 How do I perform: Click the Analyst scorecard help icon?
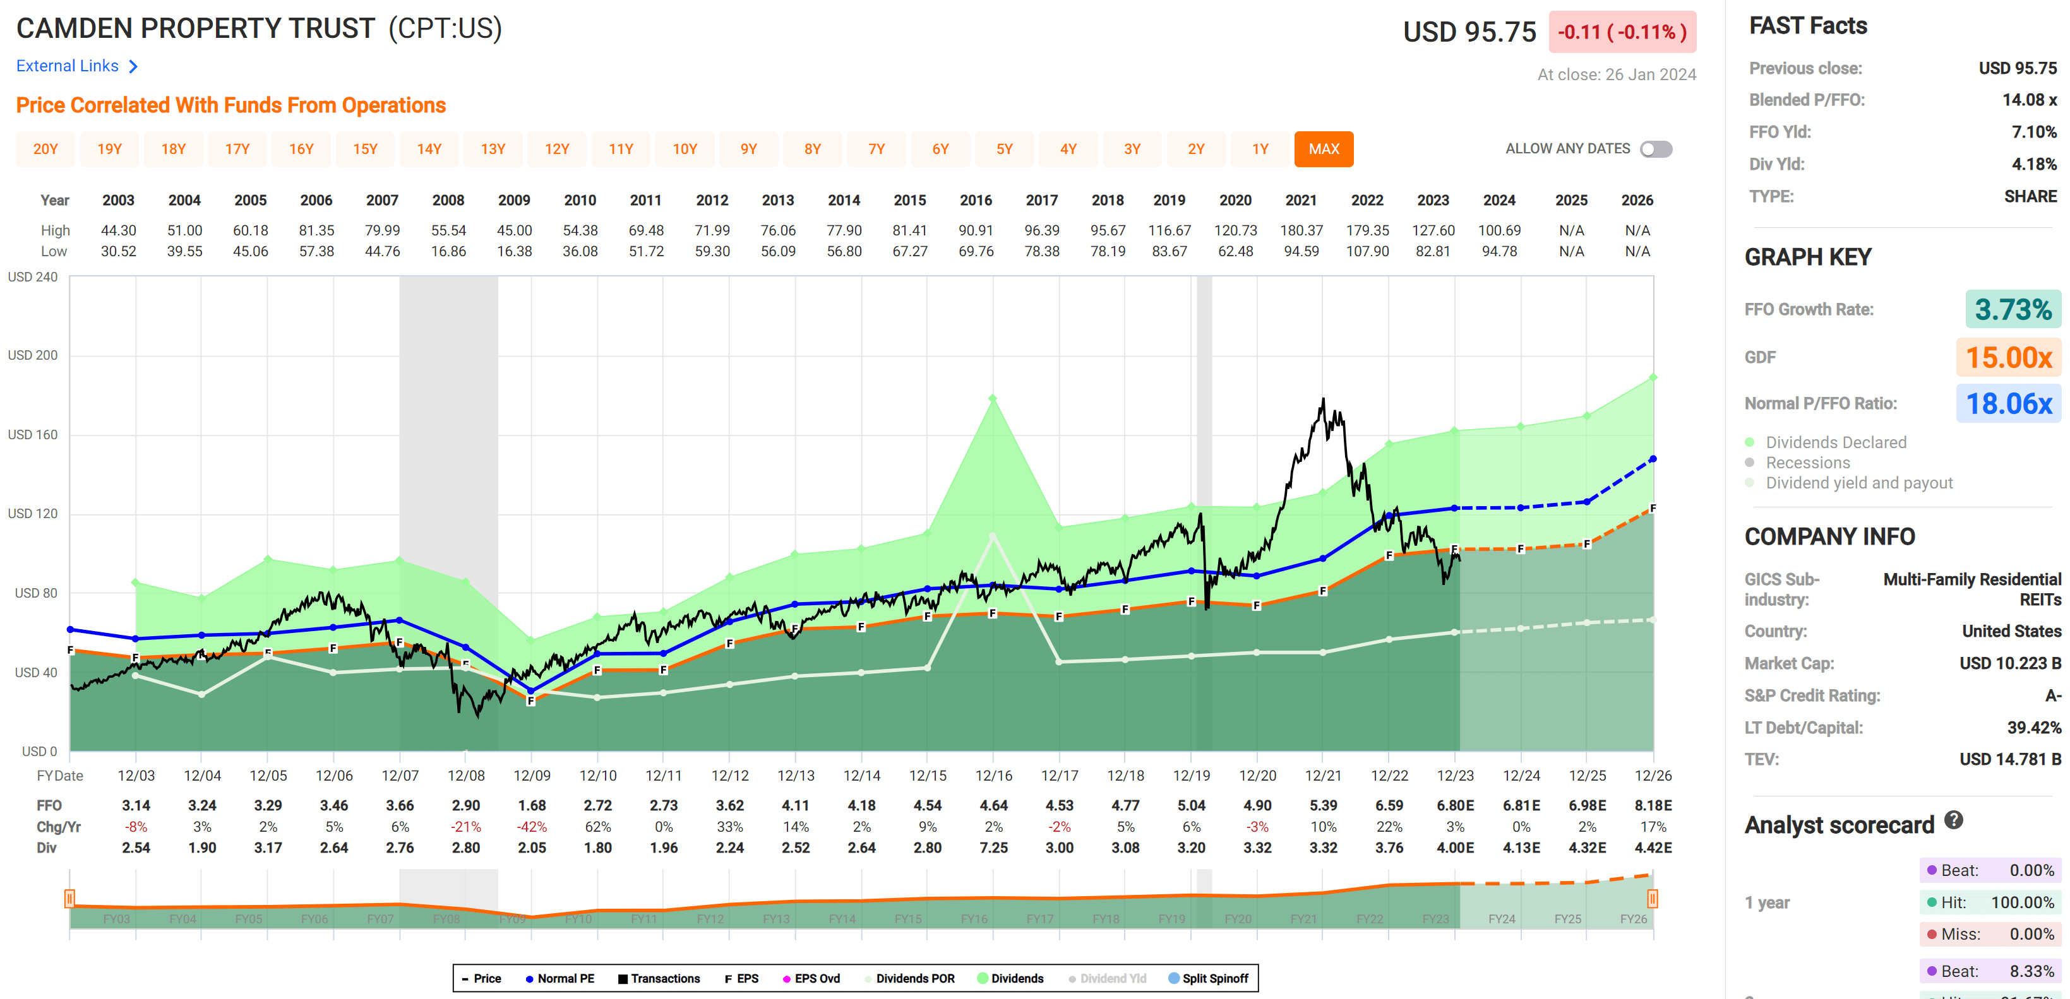(1953, 820)
